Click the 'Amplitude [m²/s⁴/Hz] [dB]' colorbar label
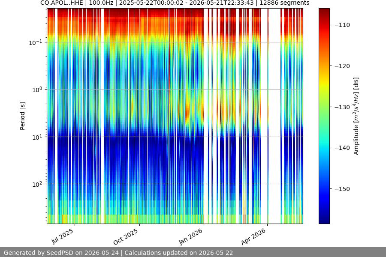Image resolution: width=386 pixels, height=257 pixels. coord(356,116)
